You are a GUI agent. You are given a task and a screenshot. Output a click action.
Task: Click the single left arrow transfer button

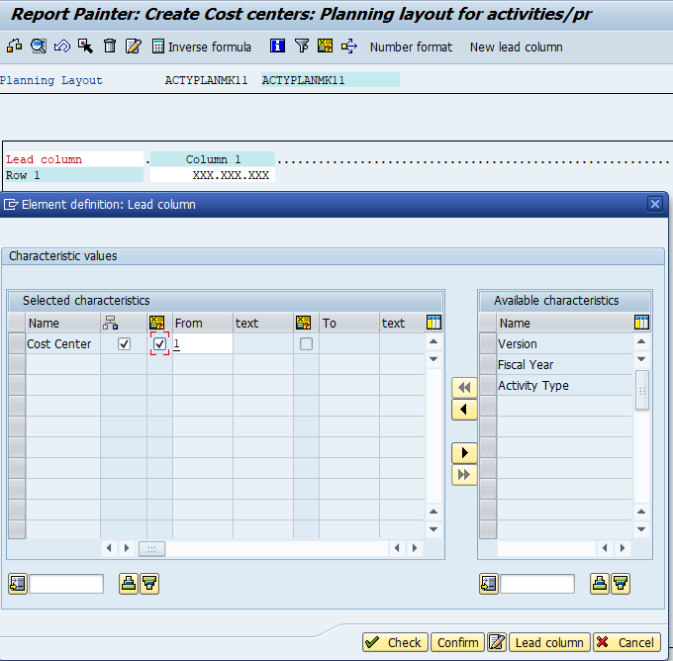click(x=463, y=410)
